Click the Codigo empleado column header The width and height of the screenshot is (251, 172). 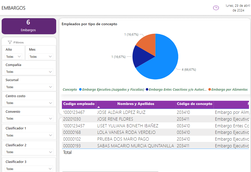point(79,104)
